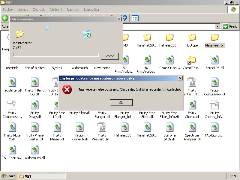This screenshot has width=240, height=180.
Task: Select the Fruity Flanger.dll label
Action: click(102, 115)
